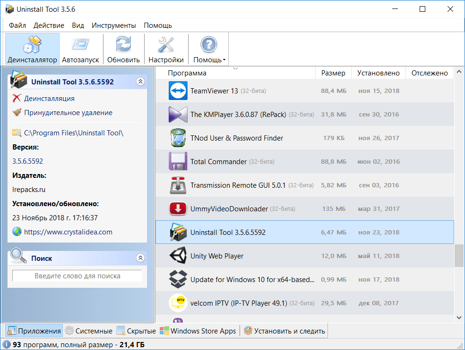Select the TeamViewer 13 row text
465x350 pixels.
(214, 91)
